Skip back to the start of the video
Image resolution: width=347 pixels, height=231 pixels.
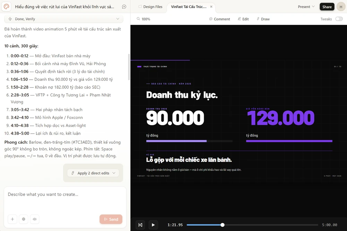point(140,225)
